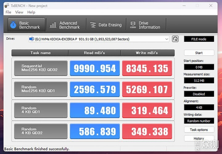Select the Random Max(256 KB) QD1 task
This screenshot has height=154, width=222.
(41, 89)
